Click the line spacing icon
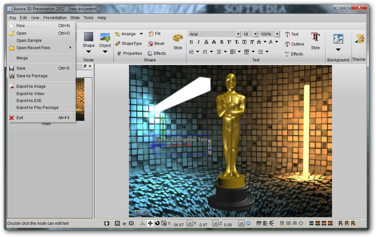 coord(219,52)
